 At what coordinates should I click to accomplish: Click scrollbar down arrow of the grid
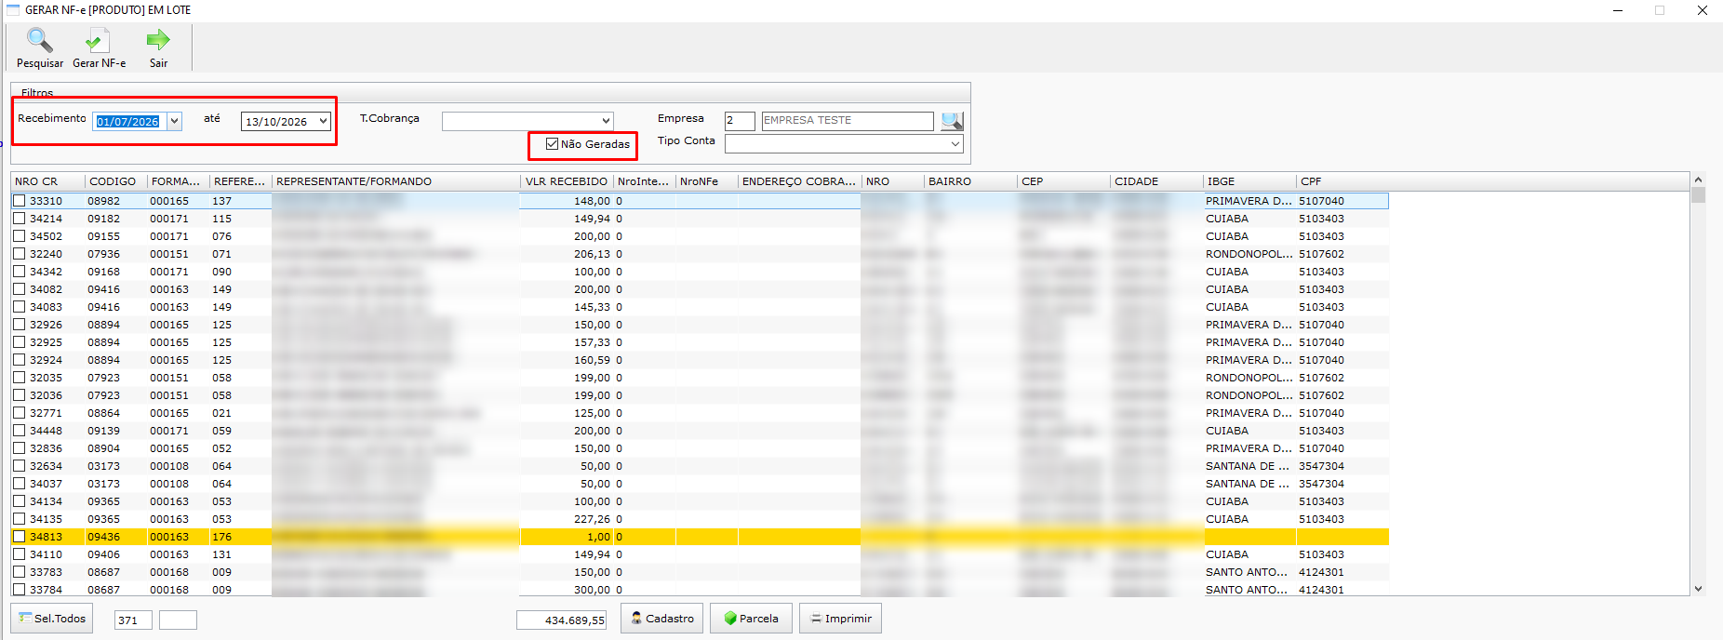point(1698,588)
